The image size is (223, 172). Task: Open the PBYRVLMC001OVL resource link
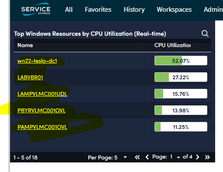(x=41, y=111)
